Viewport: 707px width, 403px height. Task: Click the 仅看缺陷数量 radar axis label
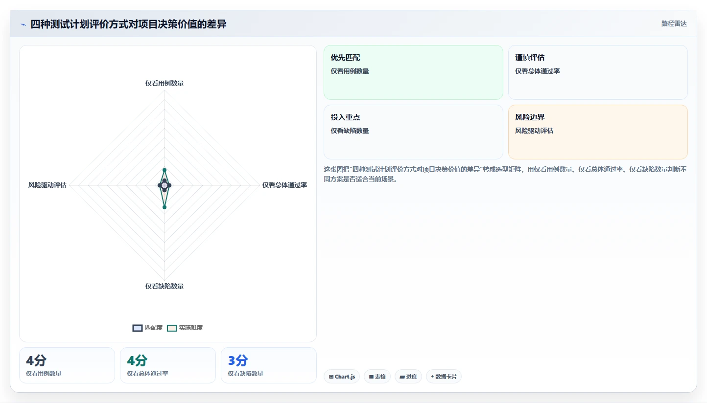[x=165, y=286]
